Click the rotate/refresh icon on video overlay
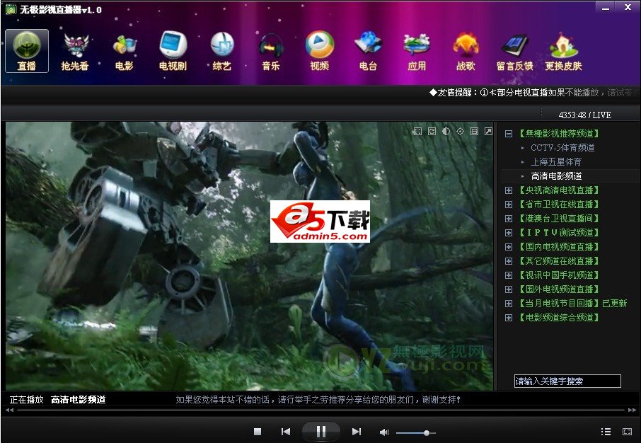 (432, 132)
